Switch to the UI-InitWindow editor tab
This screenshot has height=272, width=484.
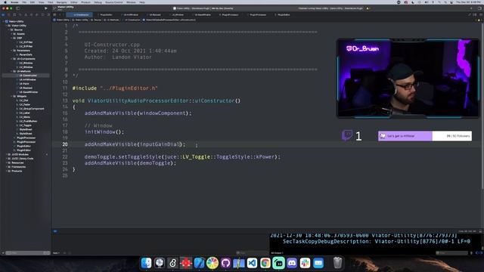click(131, 14)
